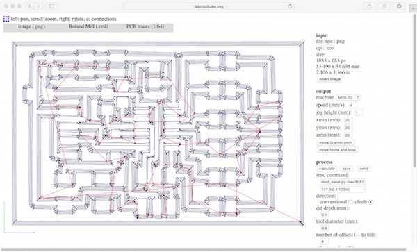Click the file: test1.png text
This screenshot has height=252, width=417.
click(x=330, y=42)
